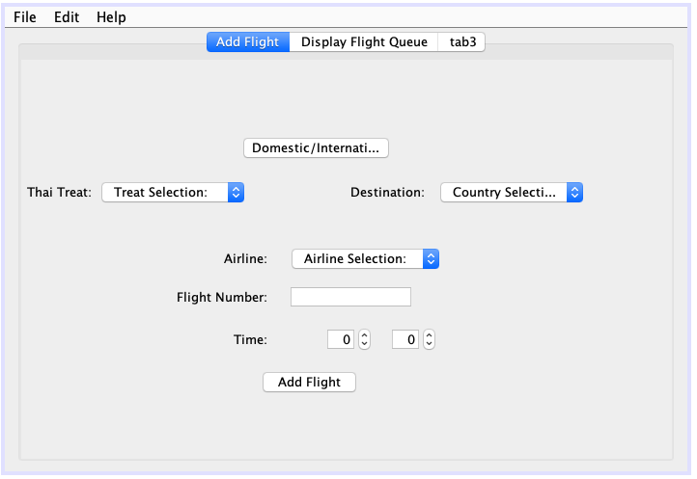
Task: Click into the minute value field
Action: click(x=405, y=339)
